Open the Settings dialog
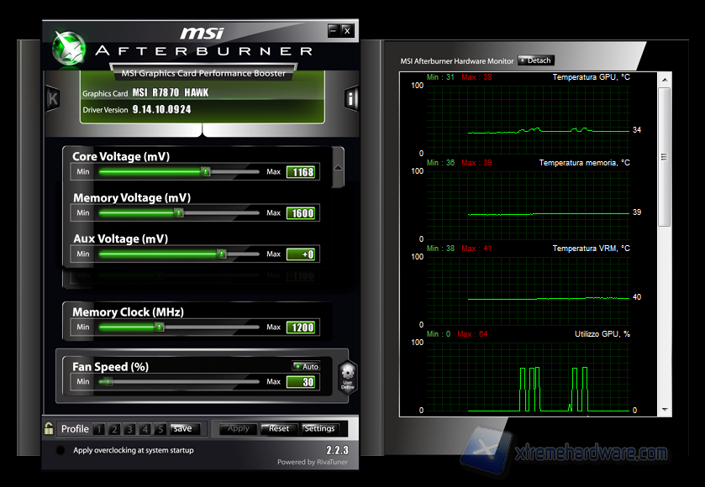Screen dimensions: 705x487 319,428
